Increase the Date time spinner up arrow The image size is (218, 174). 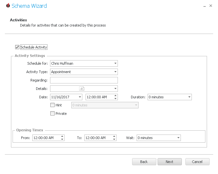[x=115, y=96]
